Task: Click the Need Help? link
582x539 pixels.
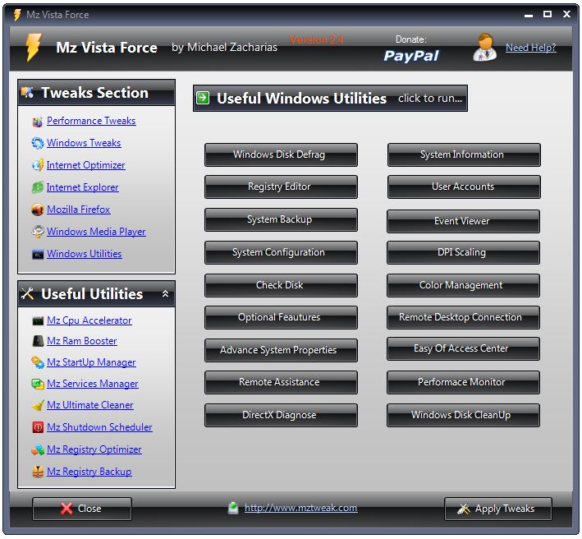Action: coord(531,48)
